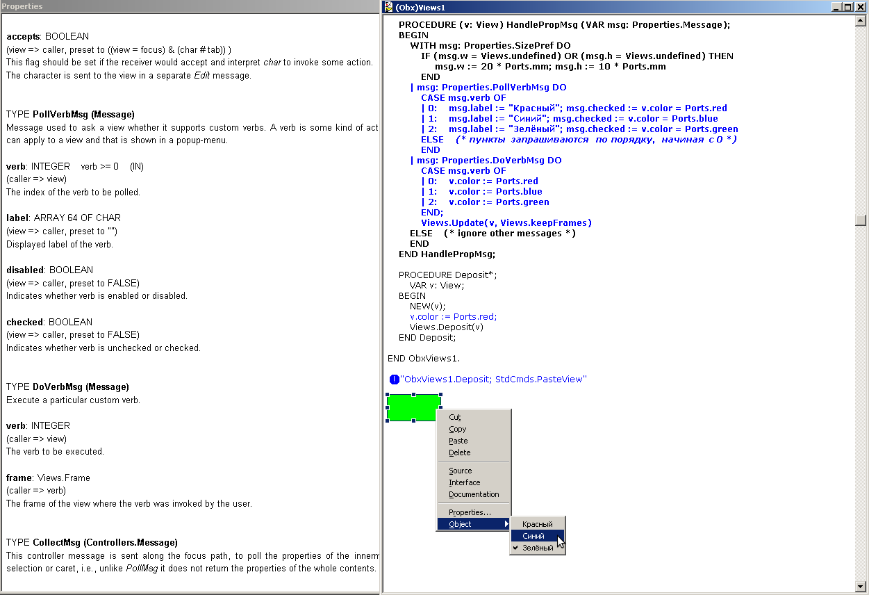This screenshot has height=595, width=869.
Task: Open Documentation from the context menu
Action: pyautogui.click(x=474, y=494)
